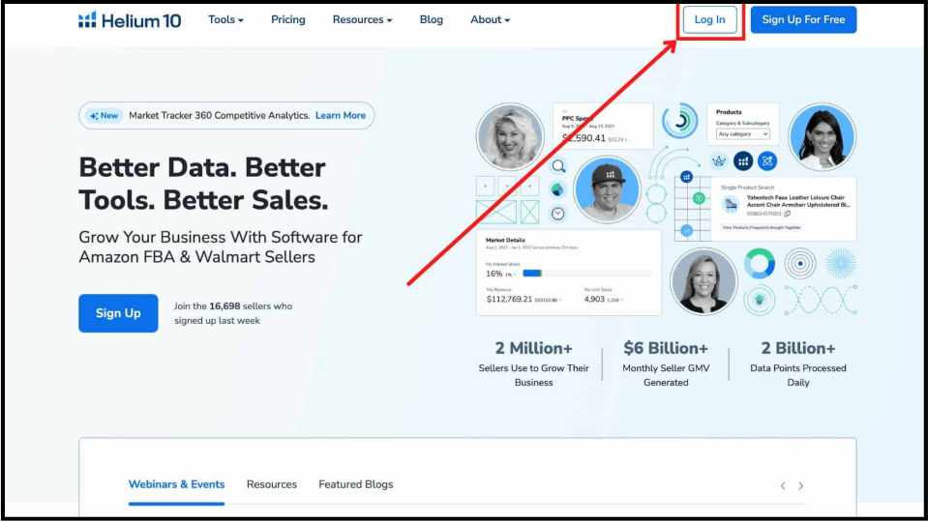Expand the Resources dropdown in navbar
928x522 pixels.
pyautogui.click(x=362, y=20)
